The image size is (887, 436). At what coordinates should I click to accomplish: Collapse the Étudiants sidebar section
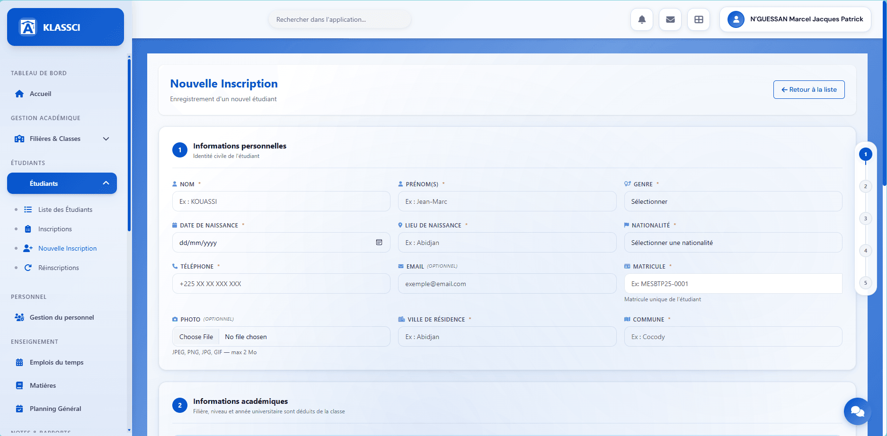click(x=106, y=183)
